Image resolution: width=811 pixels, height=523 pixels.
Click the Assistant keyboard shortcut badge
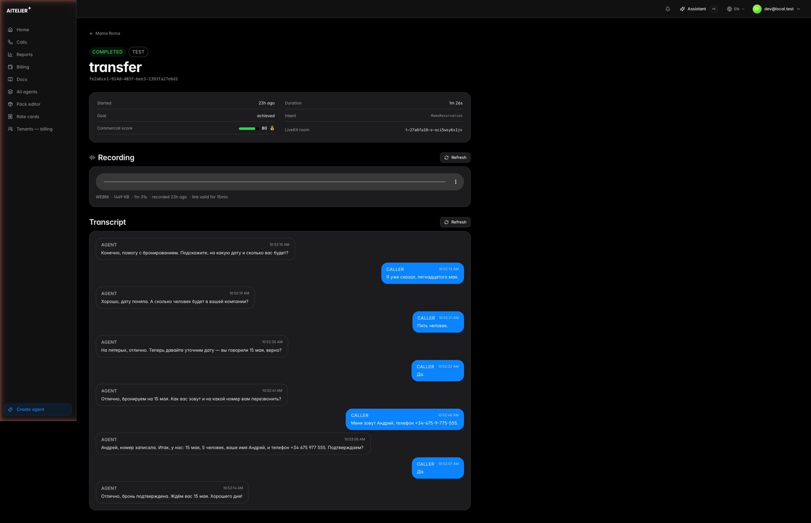click(x=714, y=9)
